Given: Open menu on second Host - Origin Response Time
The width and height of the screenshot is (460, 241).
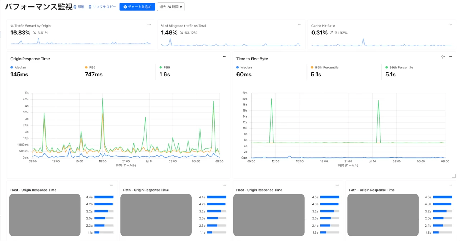Looking at the screenshot, I should 337,185.
